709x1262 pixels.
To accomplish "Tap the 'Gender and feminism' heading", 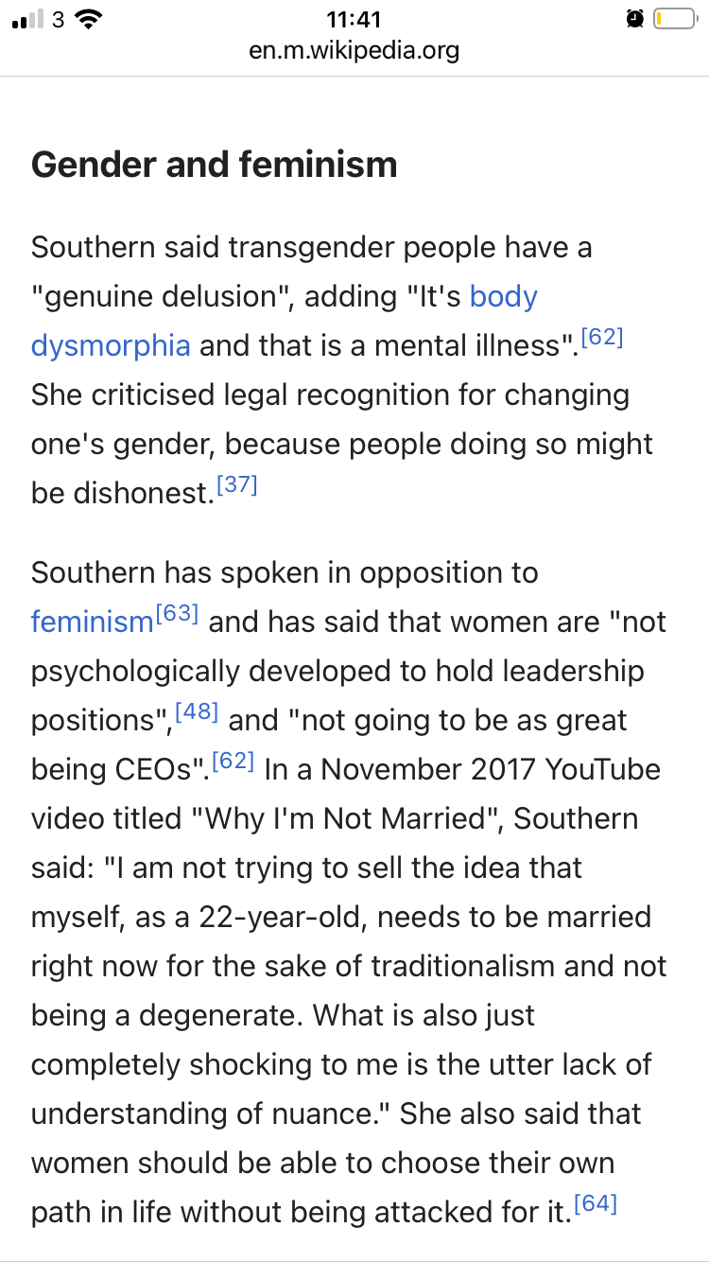I will click(215, 165).
